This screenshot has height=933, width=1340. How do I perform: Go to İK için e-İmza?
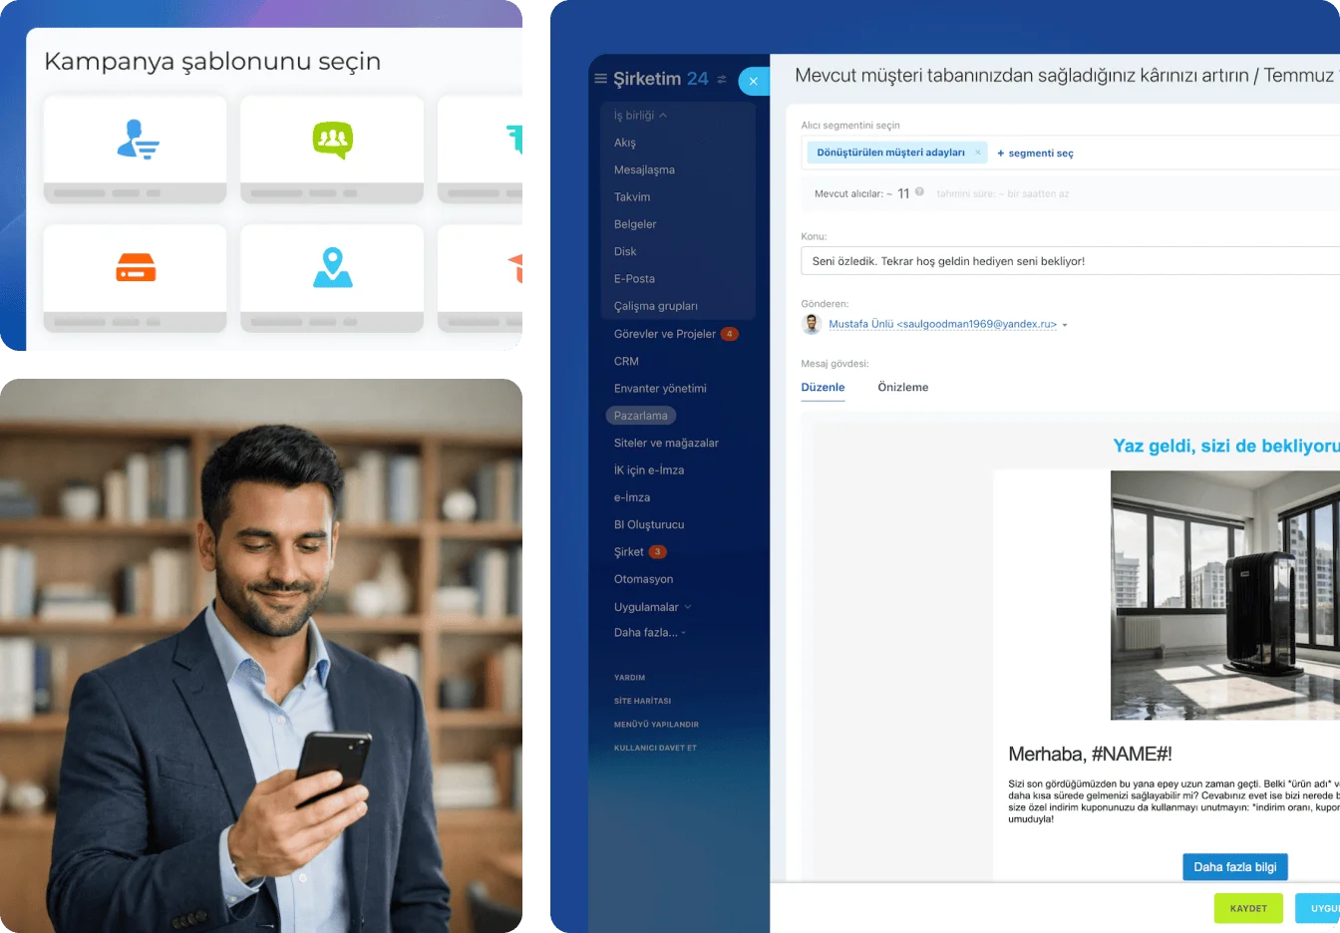pos(649,470)
